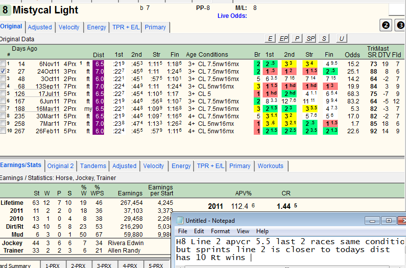
Task: Click the Odds column header
Action: (352, 55)
